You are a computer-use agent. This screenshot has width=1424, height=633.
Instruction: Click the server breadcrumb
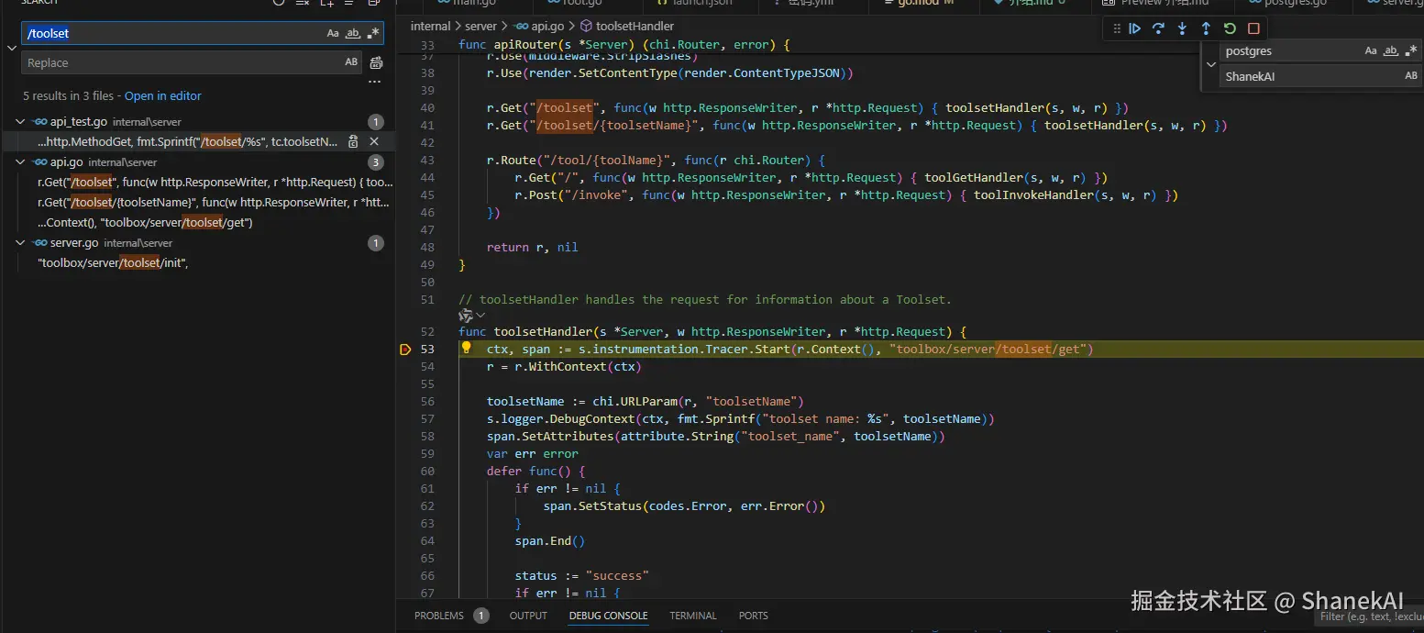[480, 26]
